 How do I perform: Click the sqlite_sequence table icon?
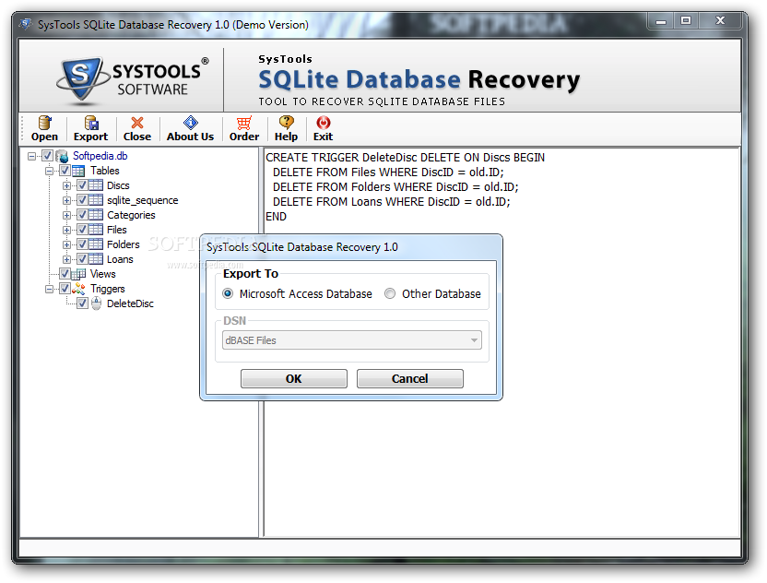pos(95,200)
